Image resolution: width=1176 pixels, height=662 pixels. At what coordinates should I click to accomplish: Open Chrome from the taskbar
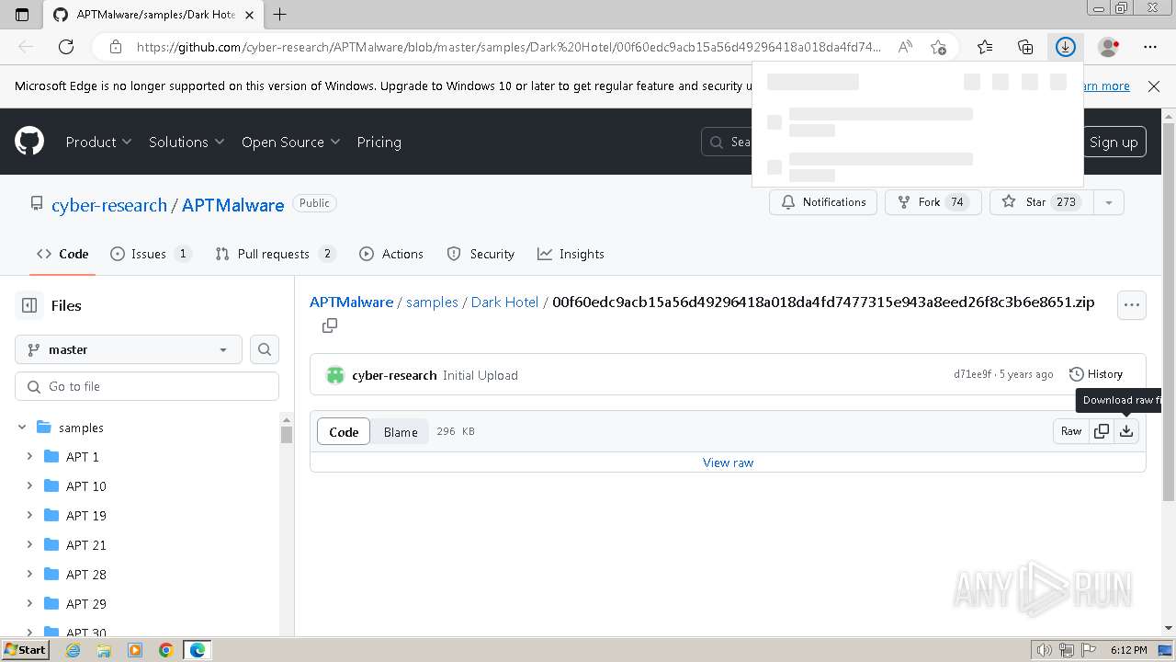coord(165,650)
